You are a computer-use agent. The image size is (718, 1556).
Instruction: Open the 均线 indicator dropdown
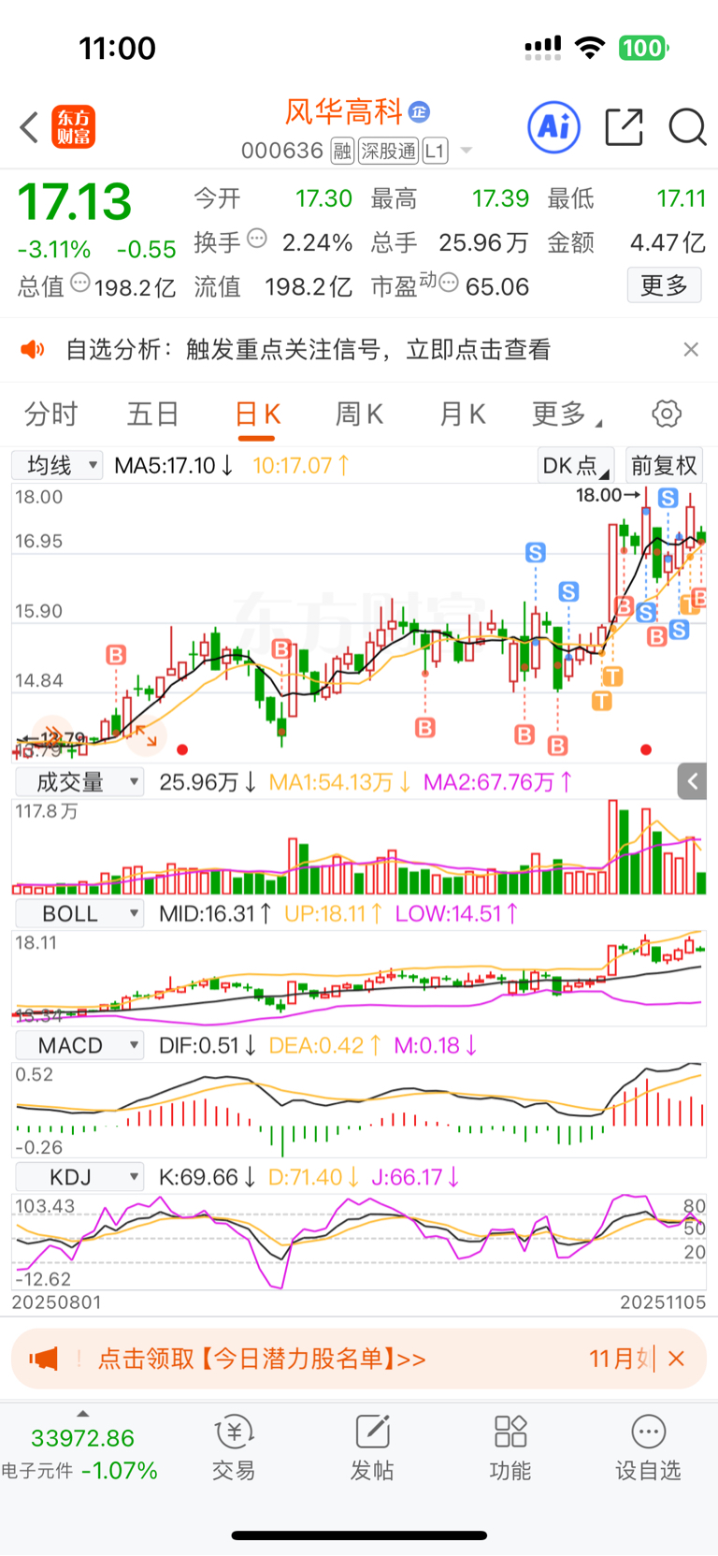[57, 465]
